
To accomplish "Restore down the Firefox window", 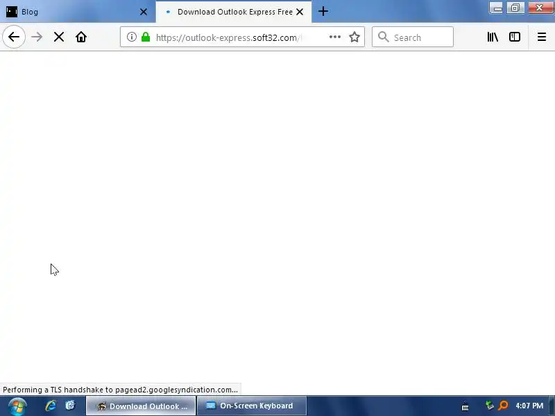I will click(x=515, y=8).
